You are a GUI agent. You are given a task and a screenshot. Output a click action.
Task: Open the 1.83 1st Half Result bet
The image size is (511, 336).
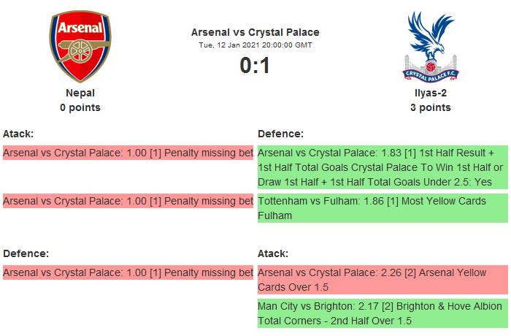pyautogui.click(x=382, y=167)
